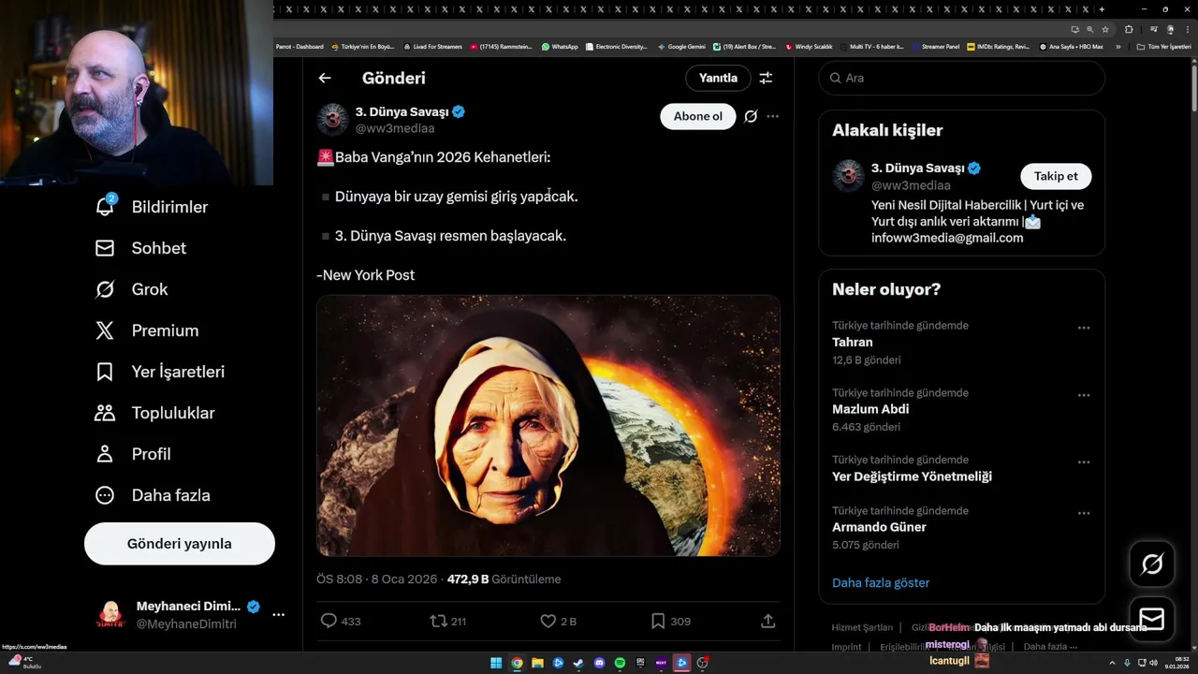Bookmark the post with icon 309
The image size is (1198, 674).
coord(658,621)
